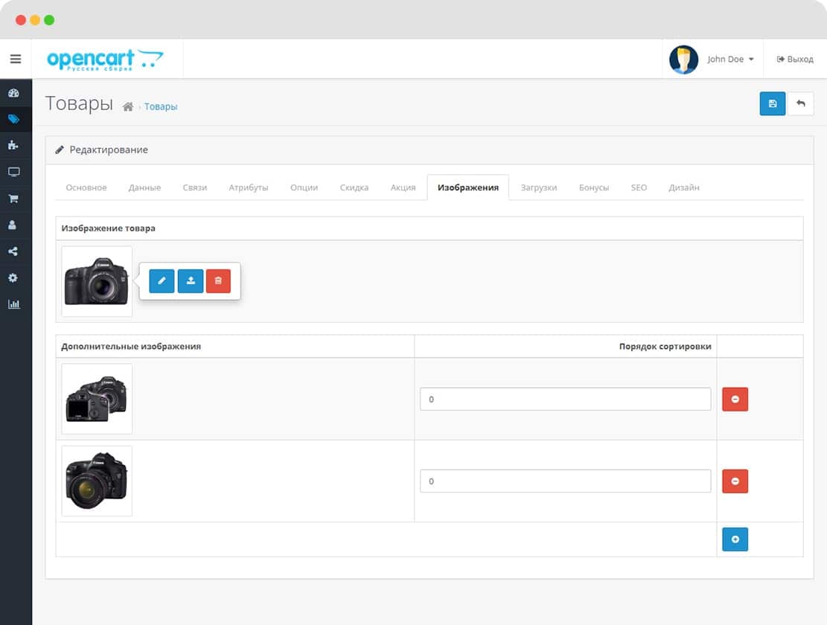This screenshot has width=827, height=625.
Task: Click the second additional image thumbnail
Action: (97, 481)
